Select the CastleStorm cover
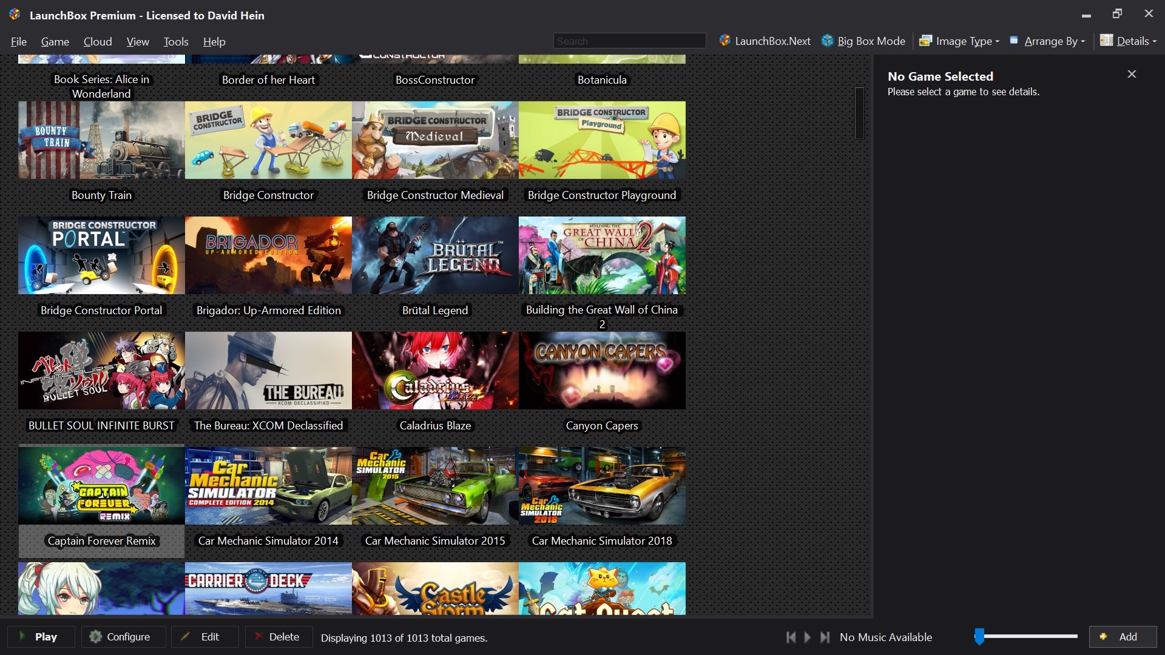 pos(435,588)
